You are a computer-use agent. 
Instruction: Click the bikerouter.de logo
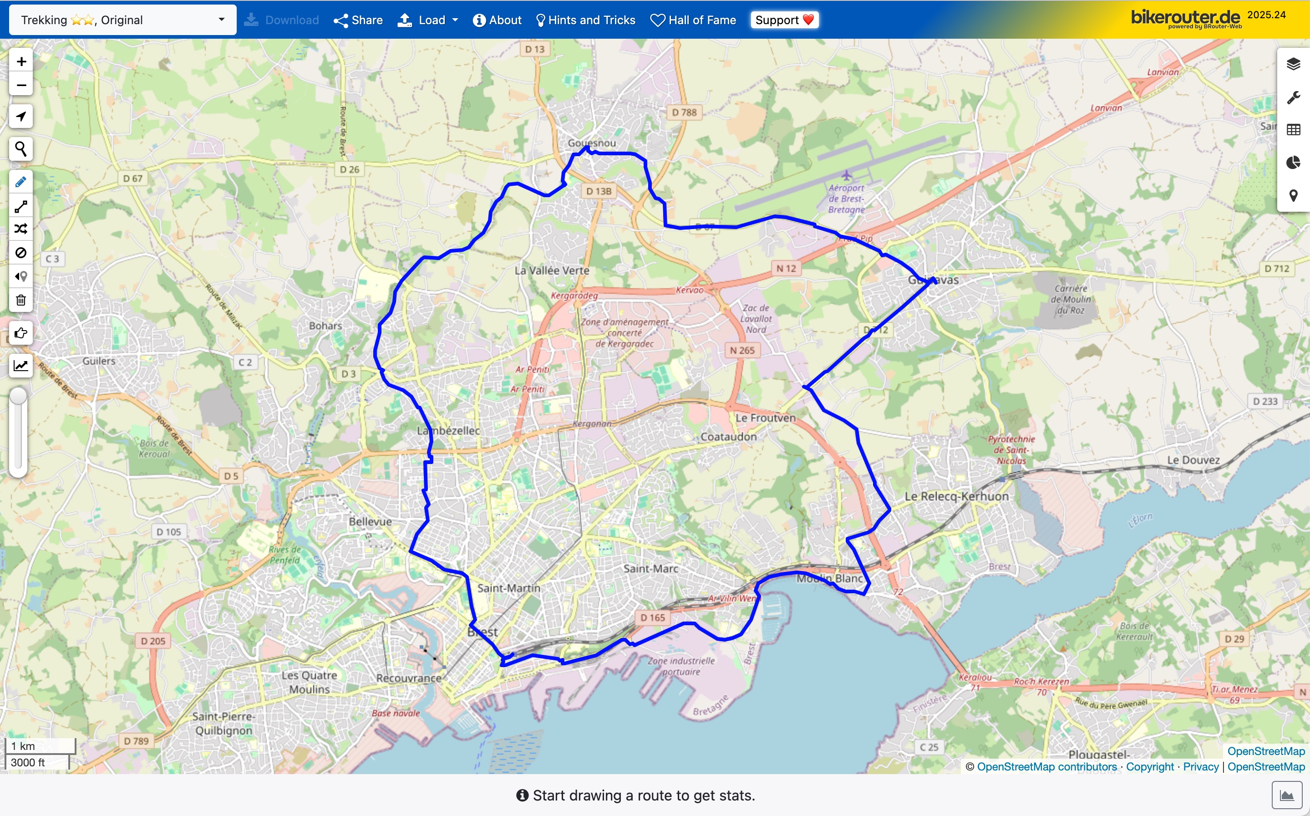coord(1185,18)
